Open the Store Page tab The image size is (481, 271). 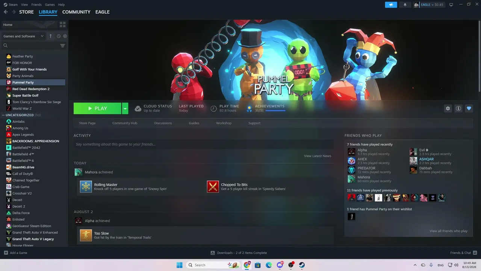pos(87,123)
